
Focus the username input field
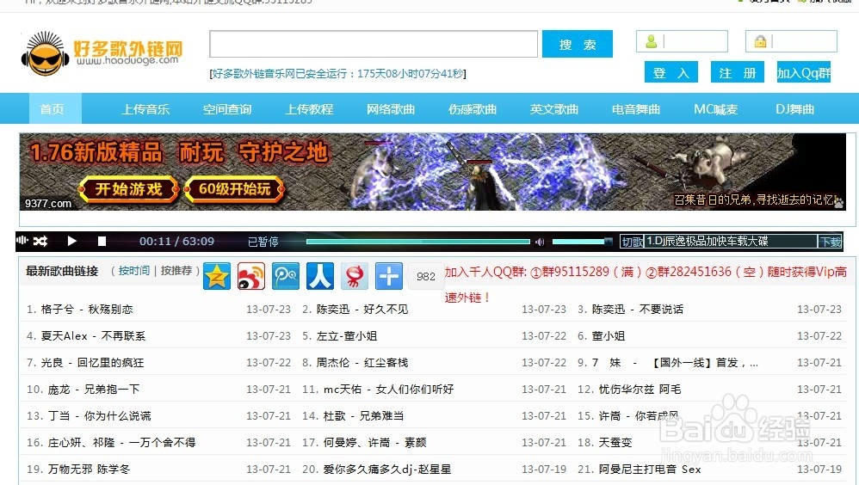click(682, 41)
